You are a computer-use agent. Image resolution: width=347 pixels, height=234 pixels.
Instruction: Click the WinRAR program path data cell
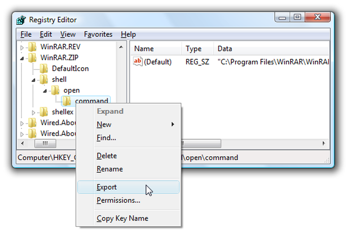coord(273,62)
